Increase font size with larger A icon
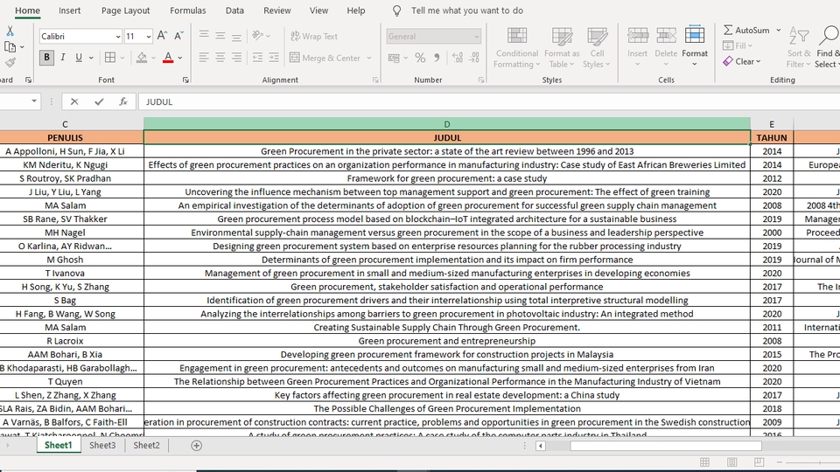Image resolution: width=840 pixels, height=472 pixels. pos(162,36)
